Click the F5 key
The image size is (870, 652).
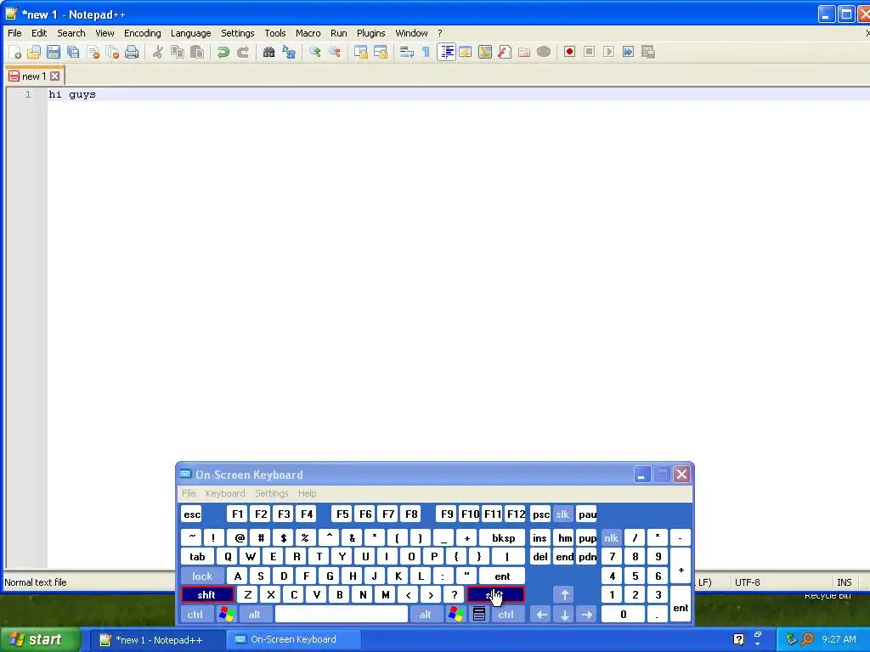pos(342,514)
